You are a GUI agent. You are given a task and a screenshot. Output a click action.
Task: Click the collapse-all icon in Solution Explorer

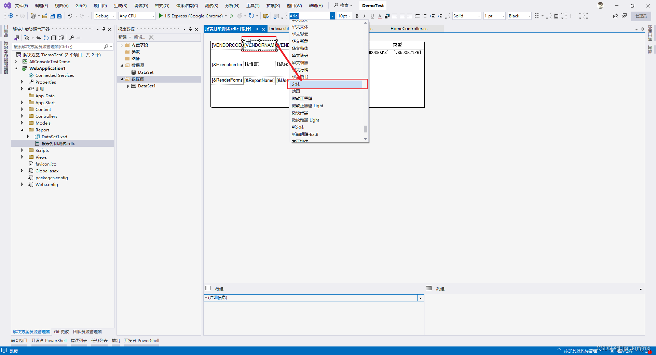pyautogui.click(x=54, y=38)
